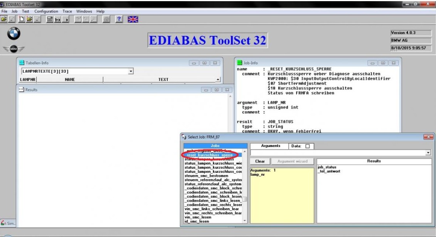Open the Job menu
This screenshot has height=237, width=436.
tap(14, 12)
